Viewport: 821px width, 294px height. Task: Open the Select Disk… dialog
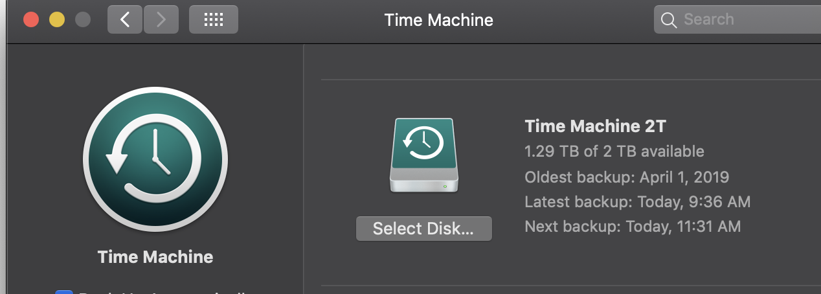pos(423,229)
